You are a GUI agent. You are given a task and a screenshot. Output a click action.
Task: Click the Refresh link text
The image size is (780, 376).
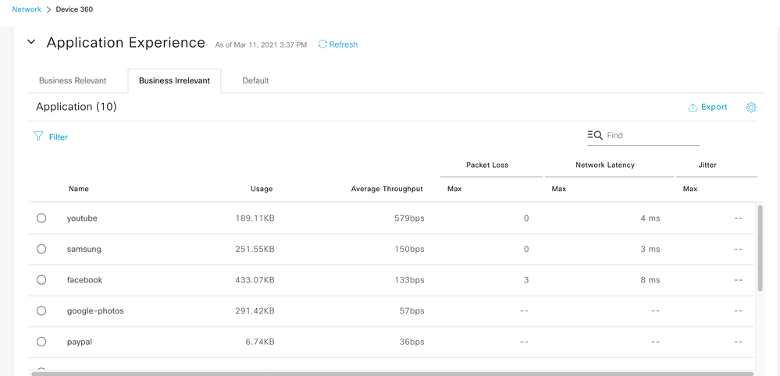(344, 44)
